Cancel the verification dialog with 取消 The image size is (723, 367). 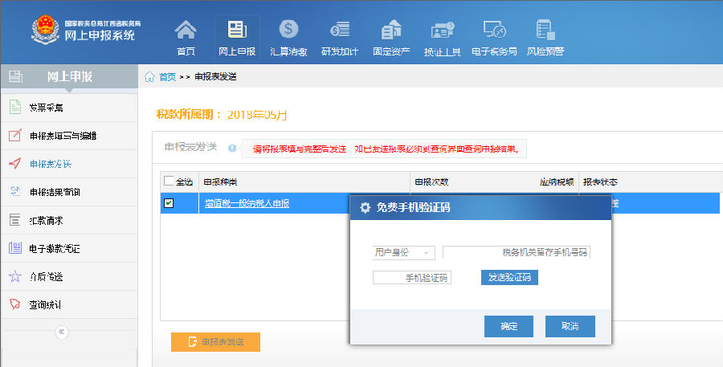pos(570,326)
